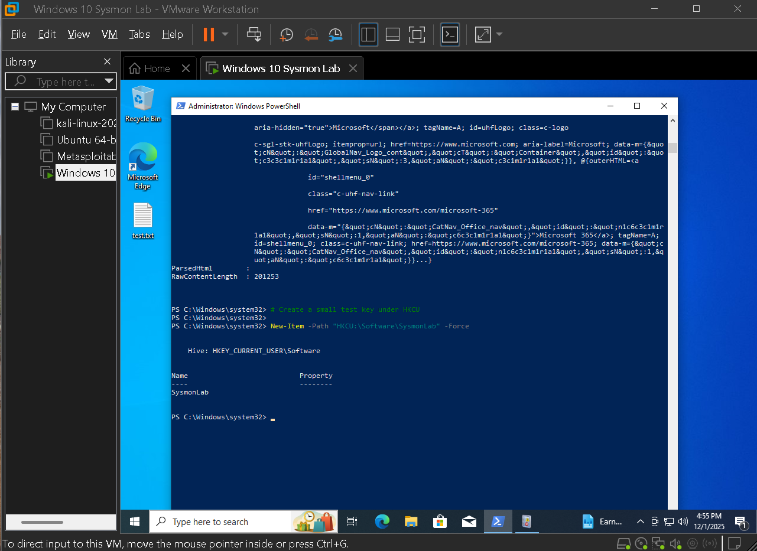The width and height of the screenshot is (757, 551).
Task: Revert the VM to its parent snapshot
Action: pos(311,34)
